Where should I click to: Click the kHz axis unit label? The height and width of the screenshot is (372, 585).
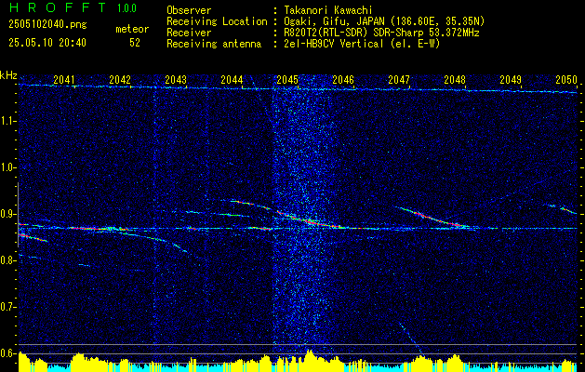click(8, 75)
